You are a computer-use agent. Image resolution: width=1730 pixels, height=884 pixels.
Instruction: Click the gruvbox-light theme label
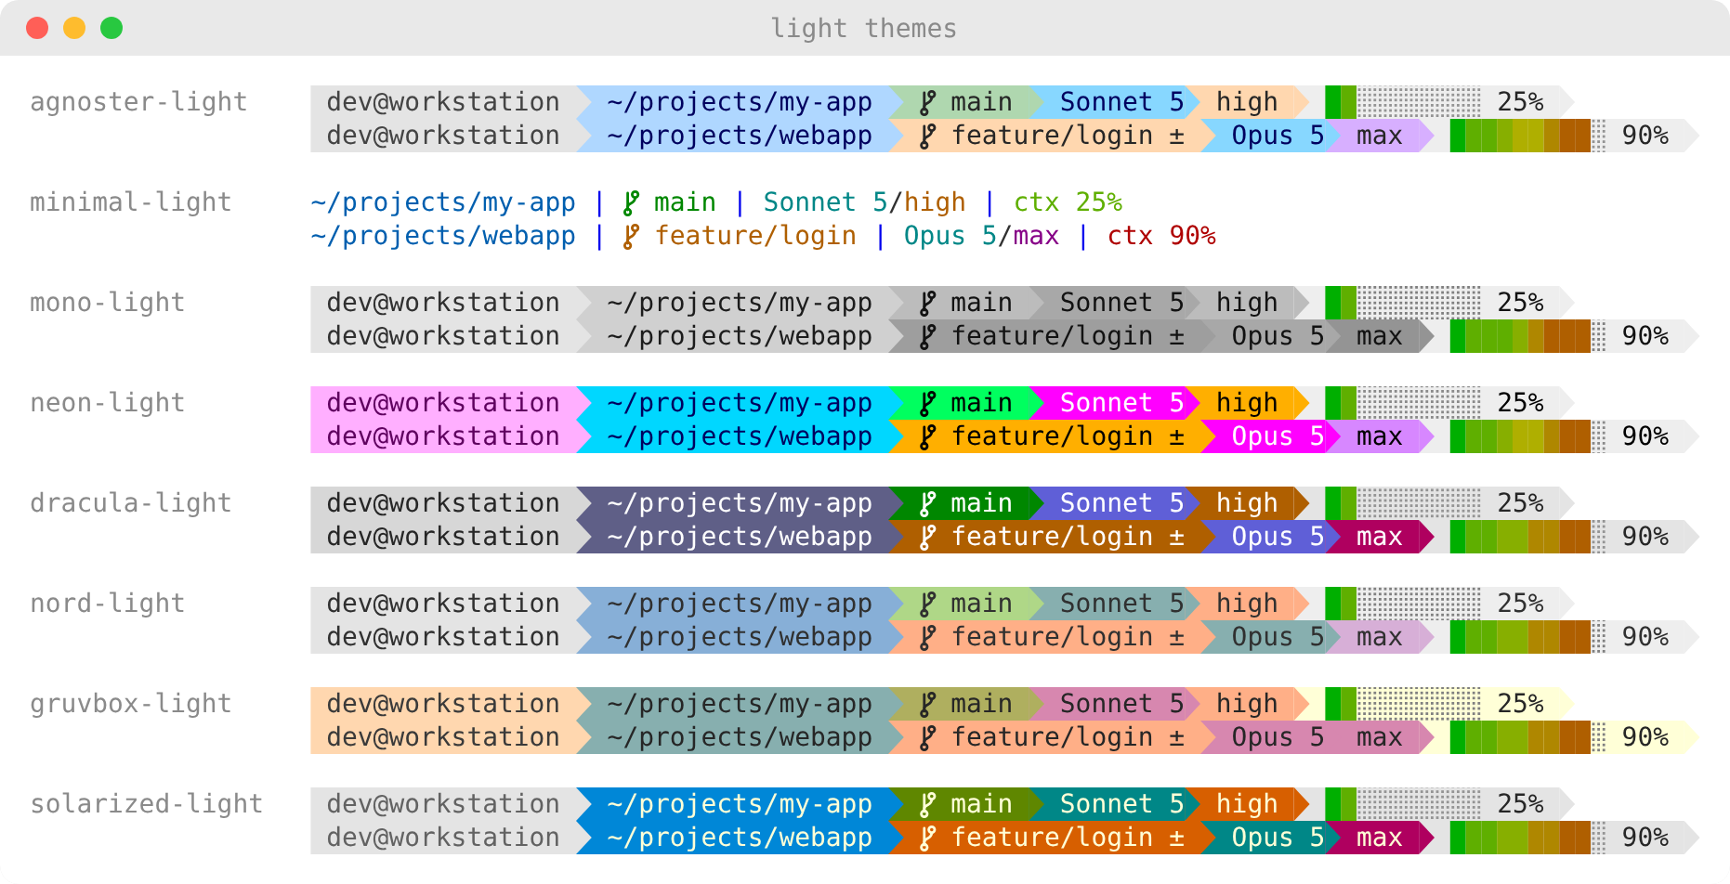(x=131, y=704)
